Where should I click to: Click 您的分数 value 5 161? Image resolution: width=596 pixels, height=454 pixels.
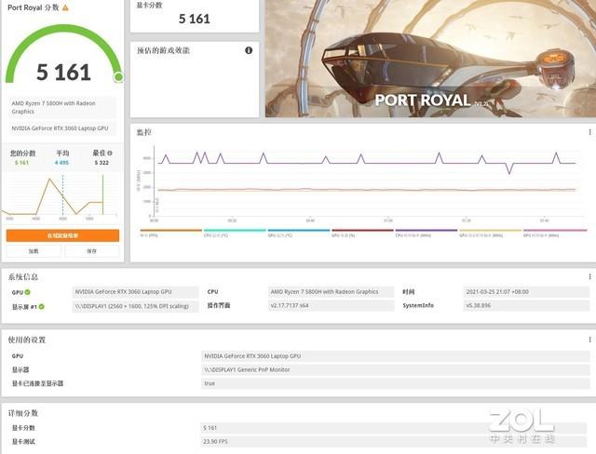(x=21, y=163)
